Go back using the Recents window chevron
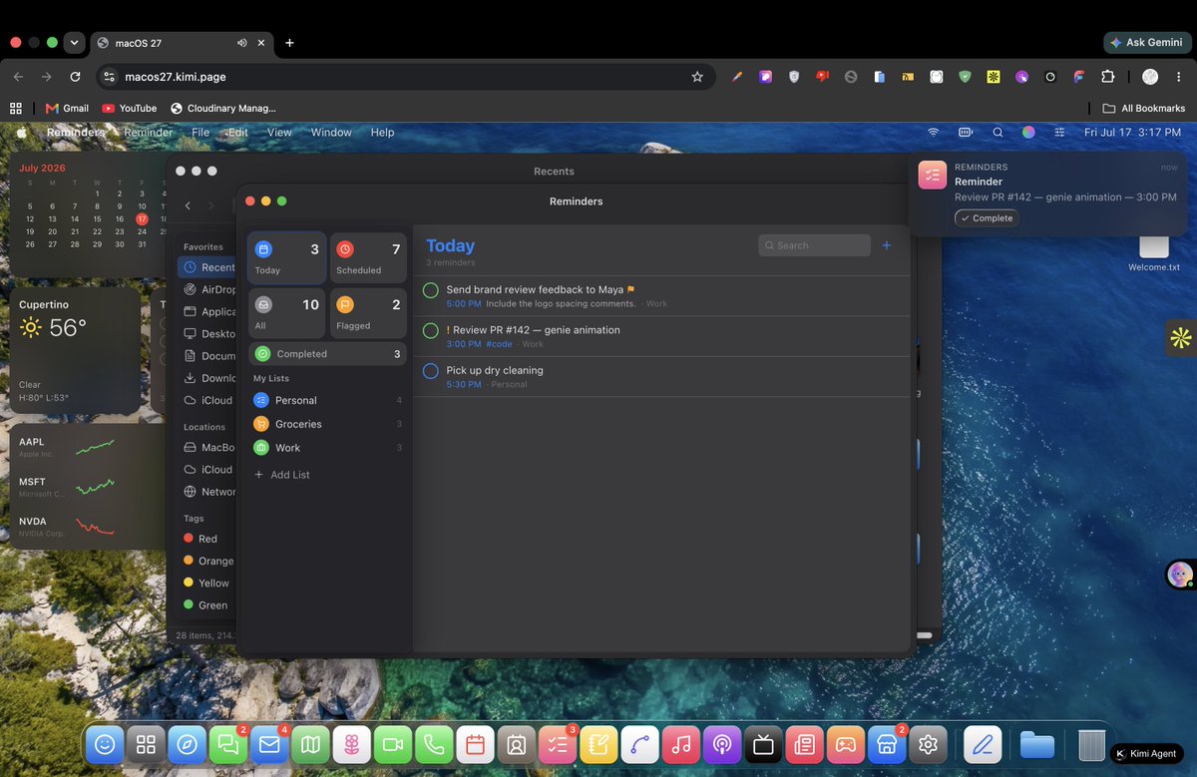 tap(188, 205)
